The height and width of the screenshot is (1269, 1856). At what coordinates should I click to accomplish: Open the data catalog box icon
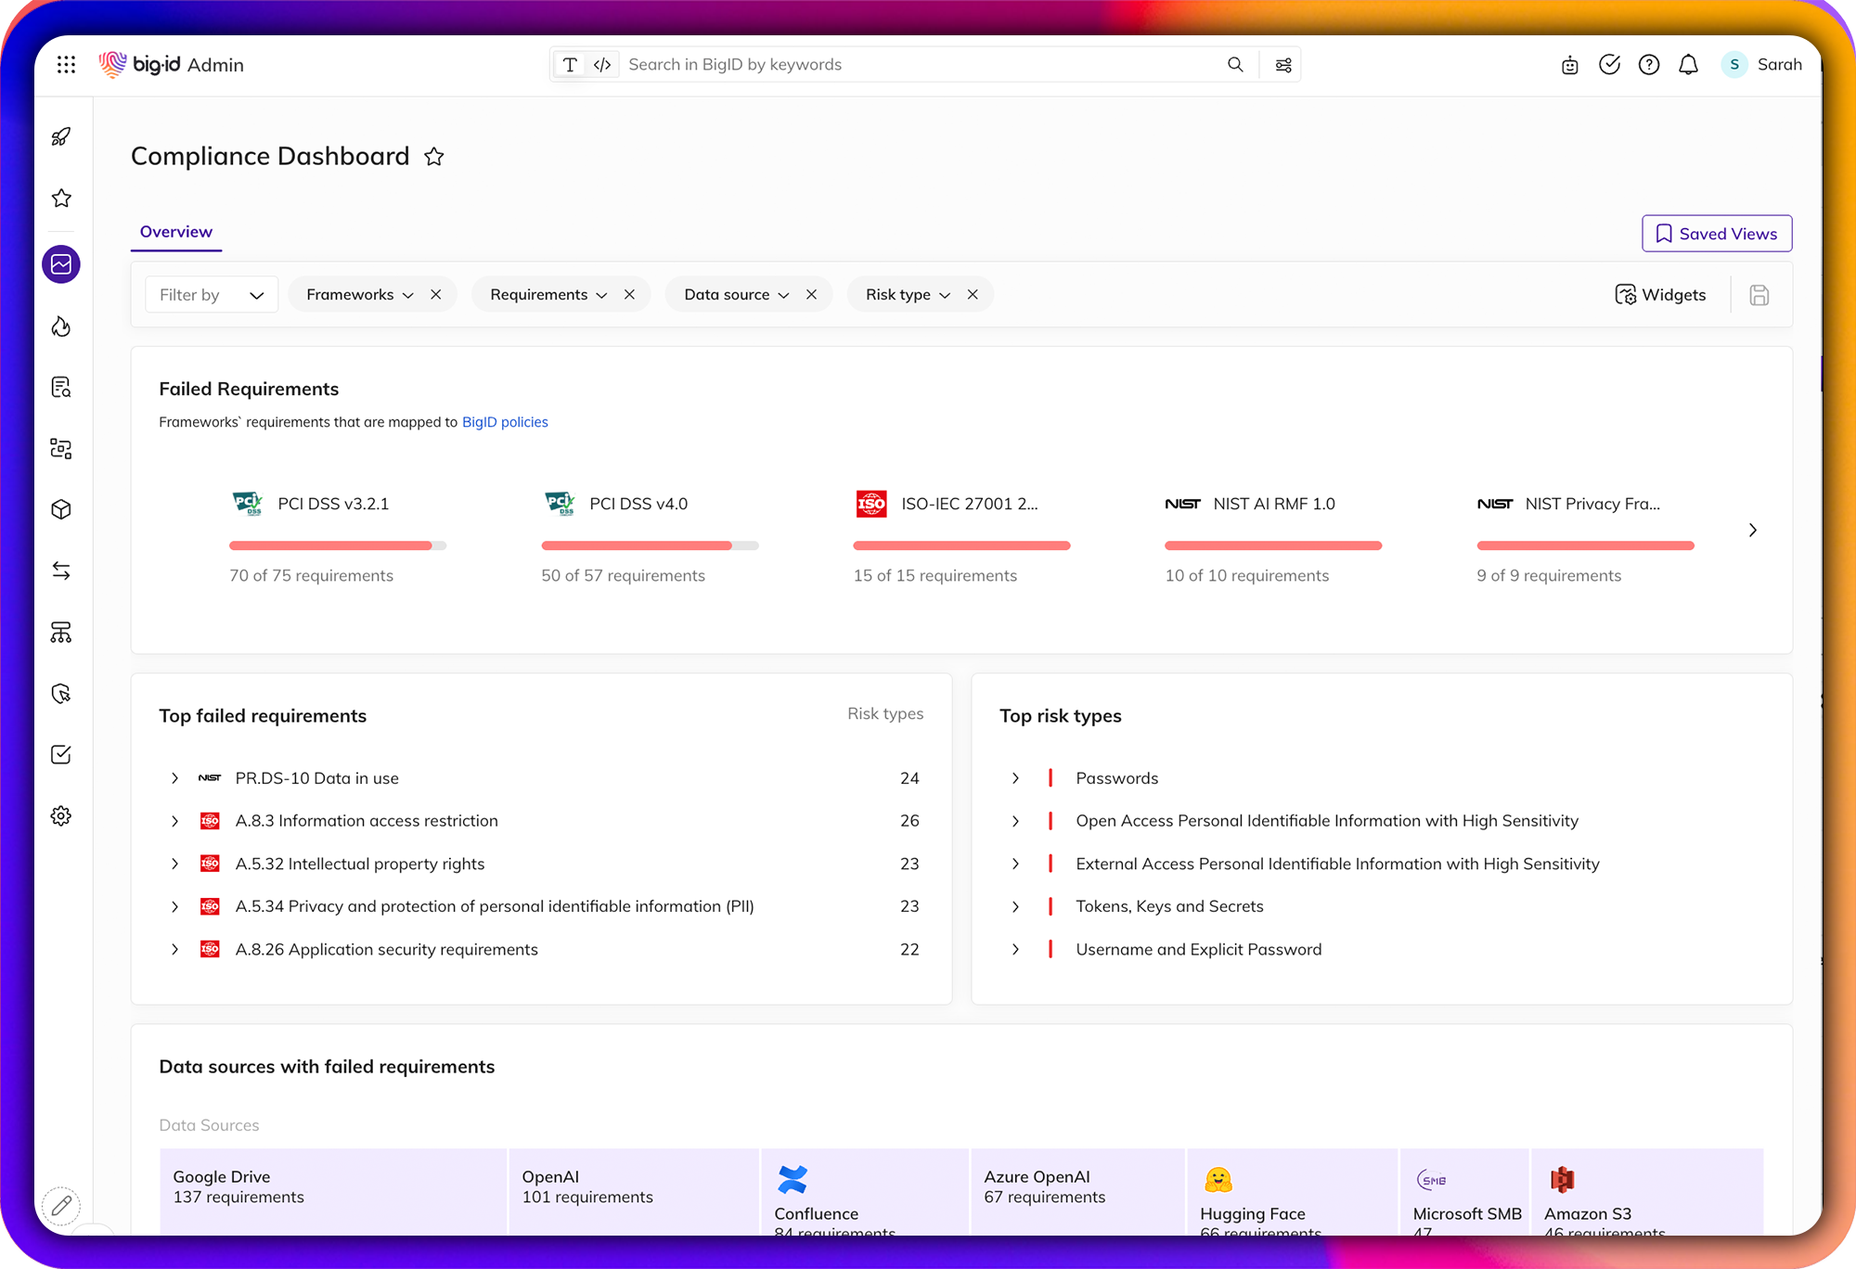point(60,509)
